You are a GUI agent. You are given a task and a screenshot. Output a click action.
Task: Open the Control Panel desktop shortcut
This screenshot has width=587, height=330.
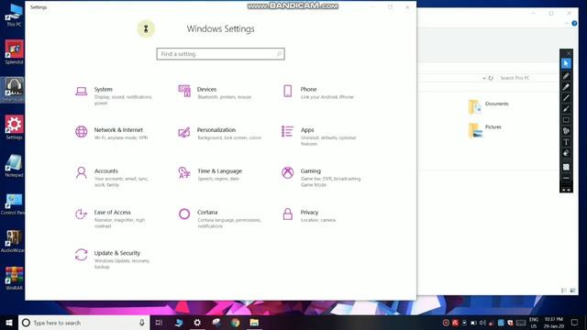point(13,203)
